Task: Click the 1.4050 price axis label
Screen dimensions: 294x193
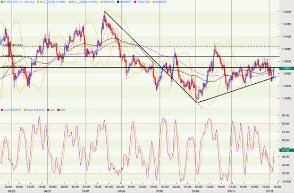Action: point(287,49)
